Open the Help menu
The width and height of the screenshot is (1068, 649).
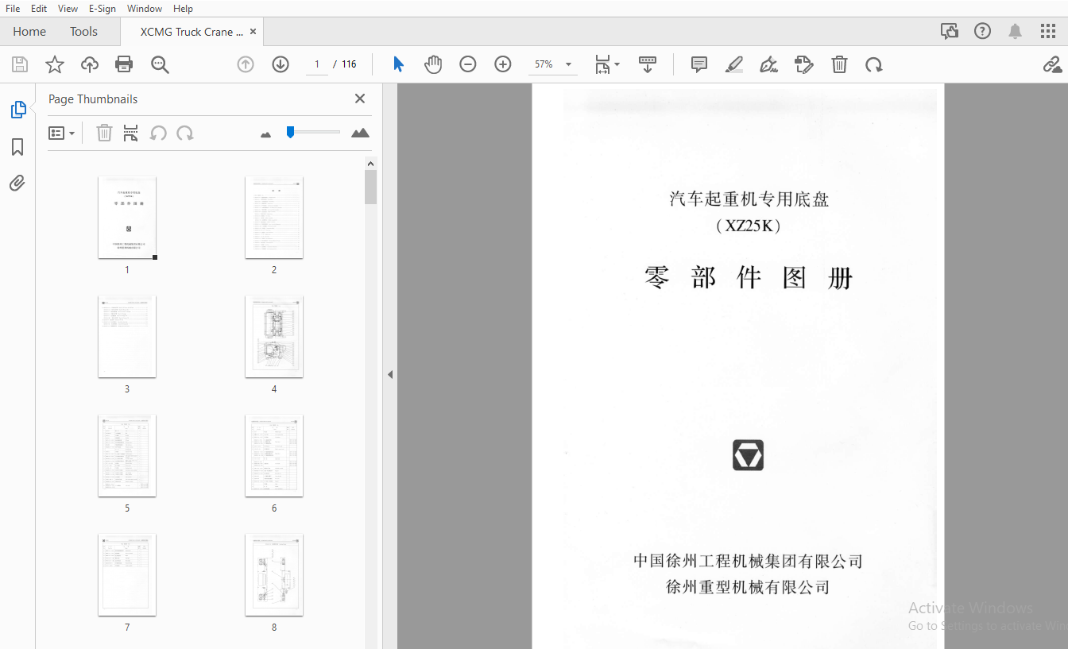pos(183,8)
